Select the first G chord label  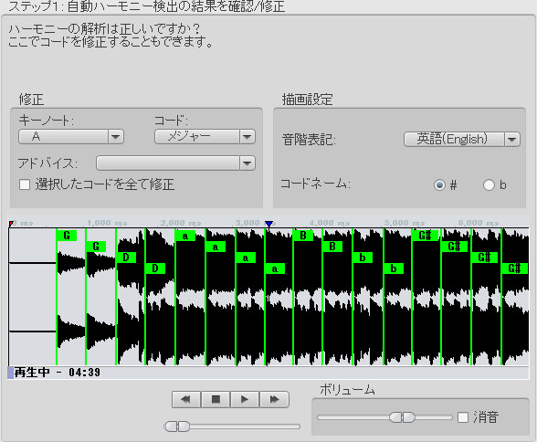tap(67, 236)
